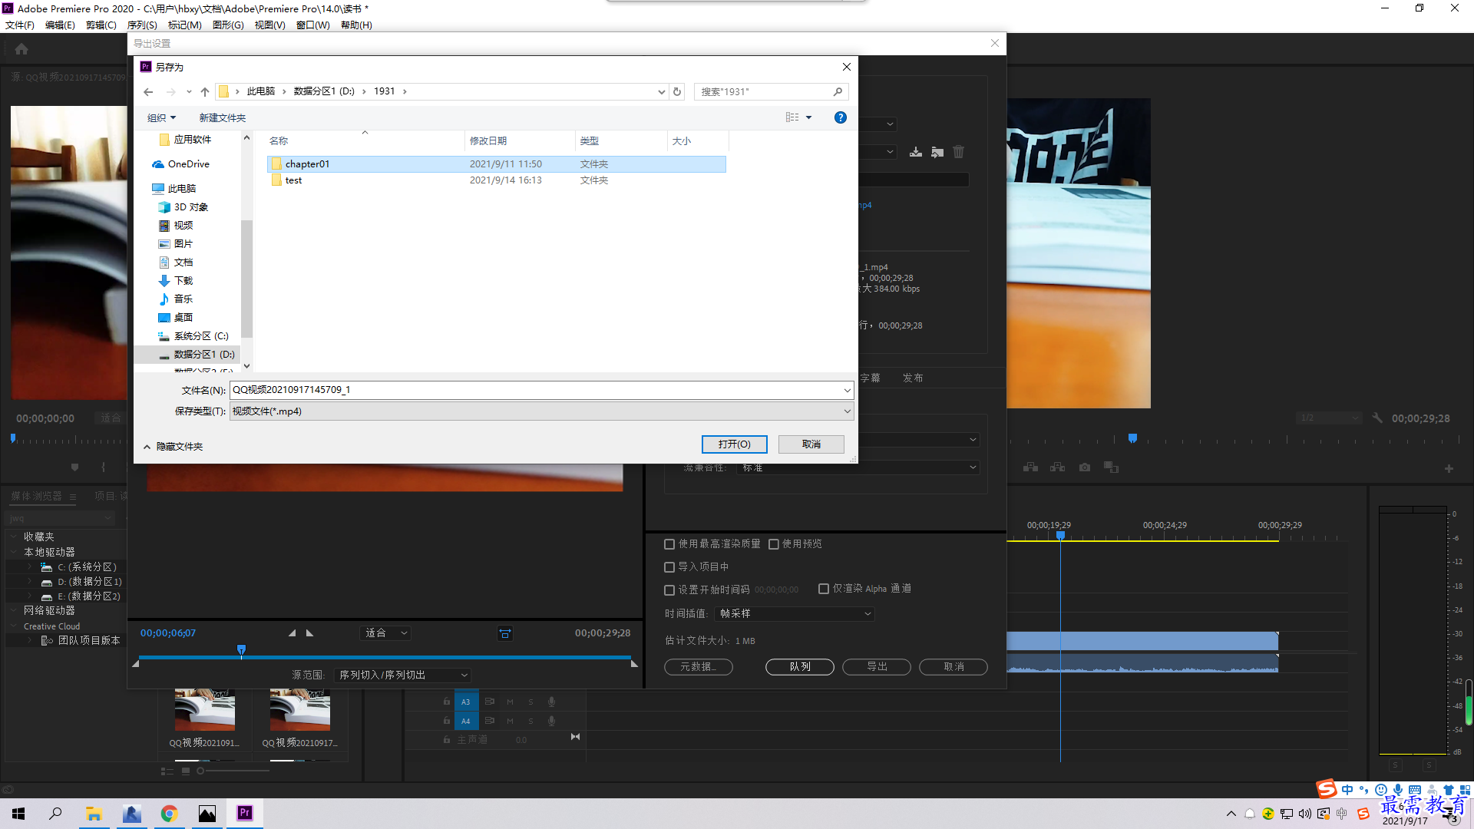This screenshot has width=1474, height=829.
Task: Check 设置开始时间码 option
Action: click(669, 590)
